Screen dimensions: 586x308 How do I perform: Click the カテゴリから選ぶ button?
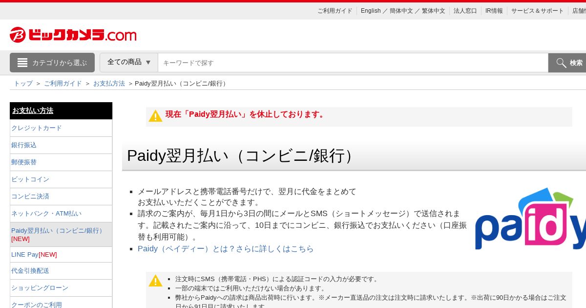pos(52,63)
